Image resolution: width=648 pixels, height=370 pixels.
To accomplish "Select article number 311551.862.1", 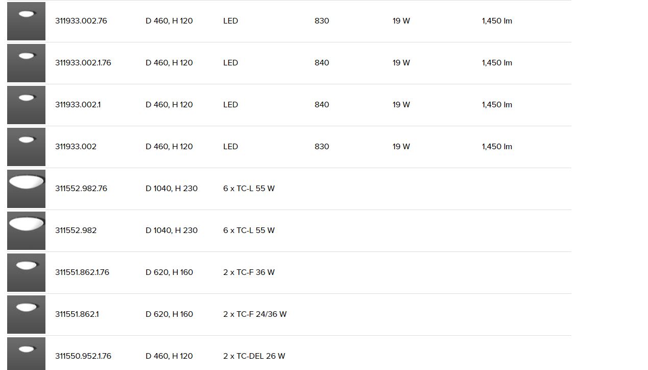I will (x=77, y=314).
